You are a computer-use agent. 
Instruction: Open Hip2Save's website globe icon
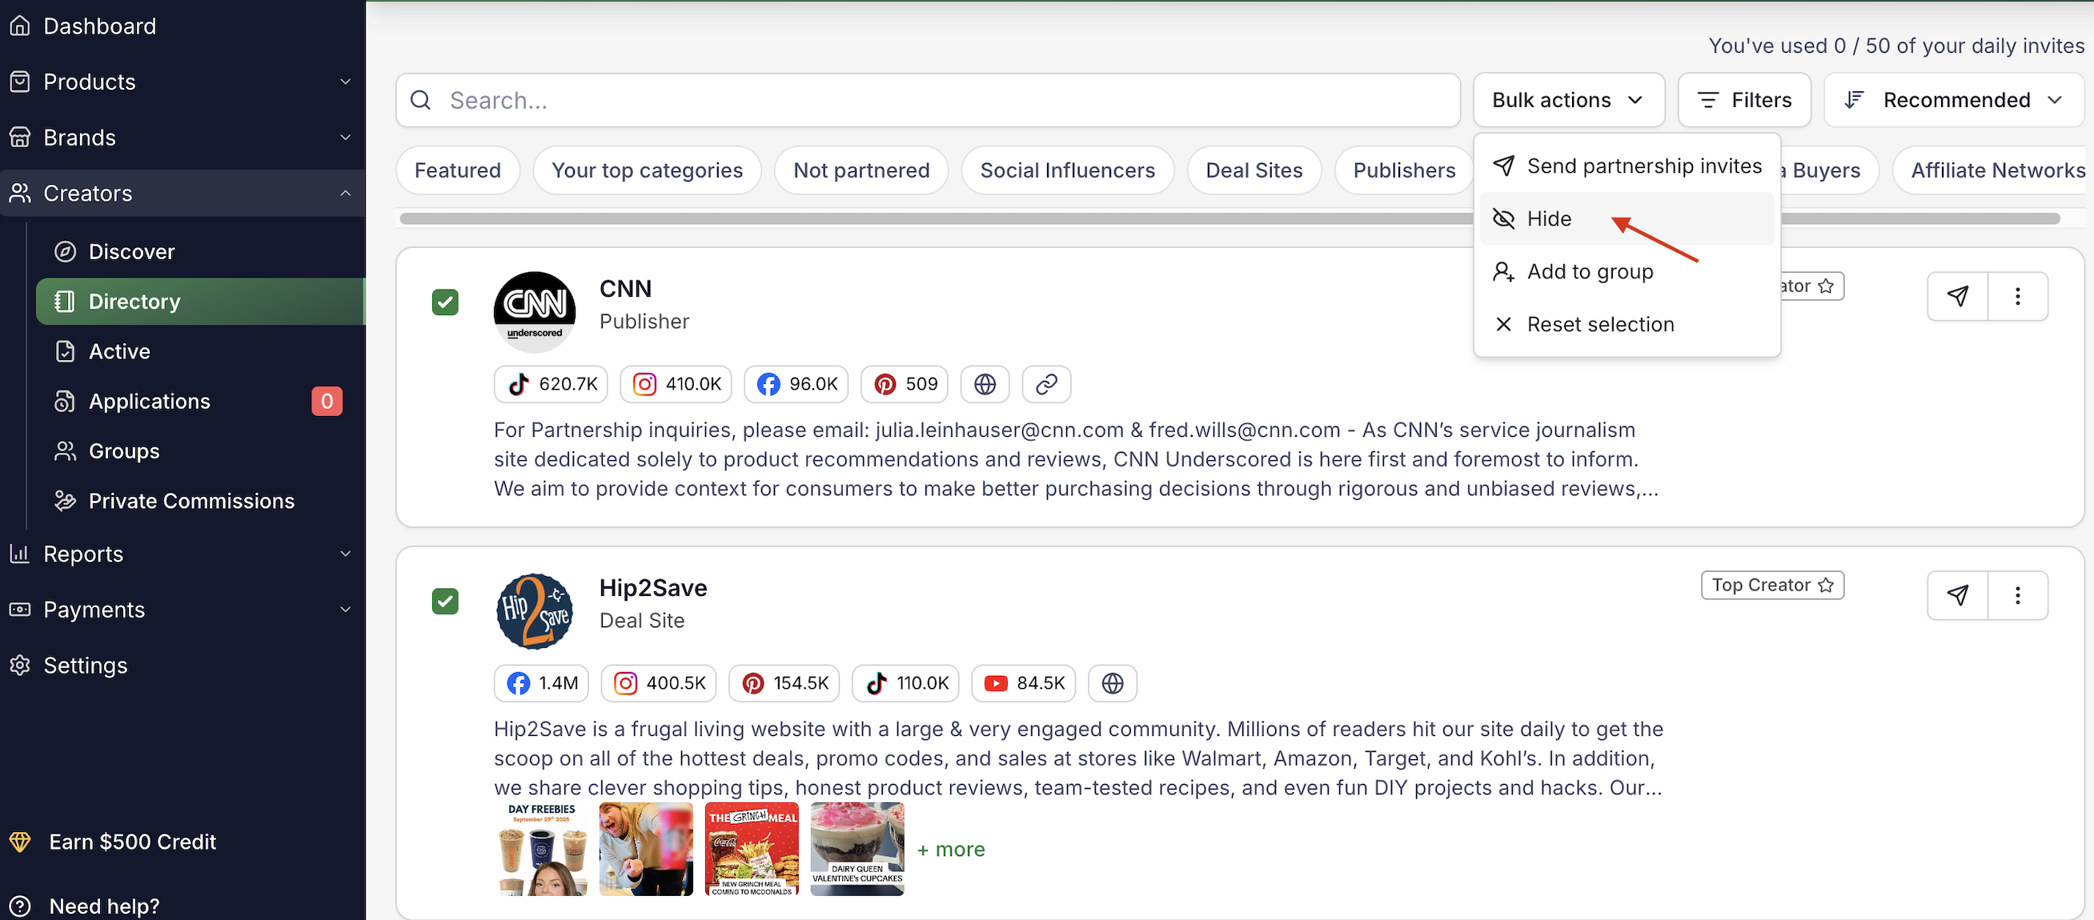[1111, 682]
